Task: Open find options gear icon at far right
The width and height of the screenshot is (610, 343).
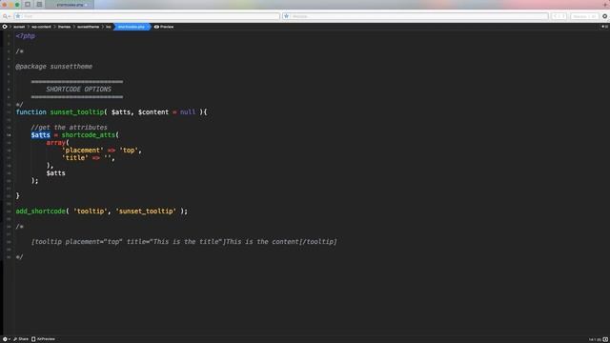Action: coord(605,16)
